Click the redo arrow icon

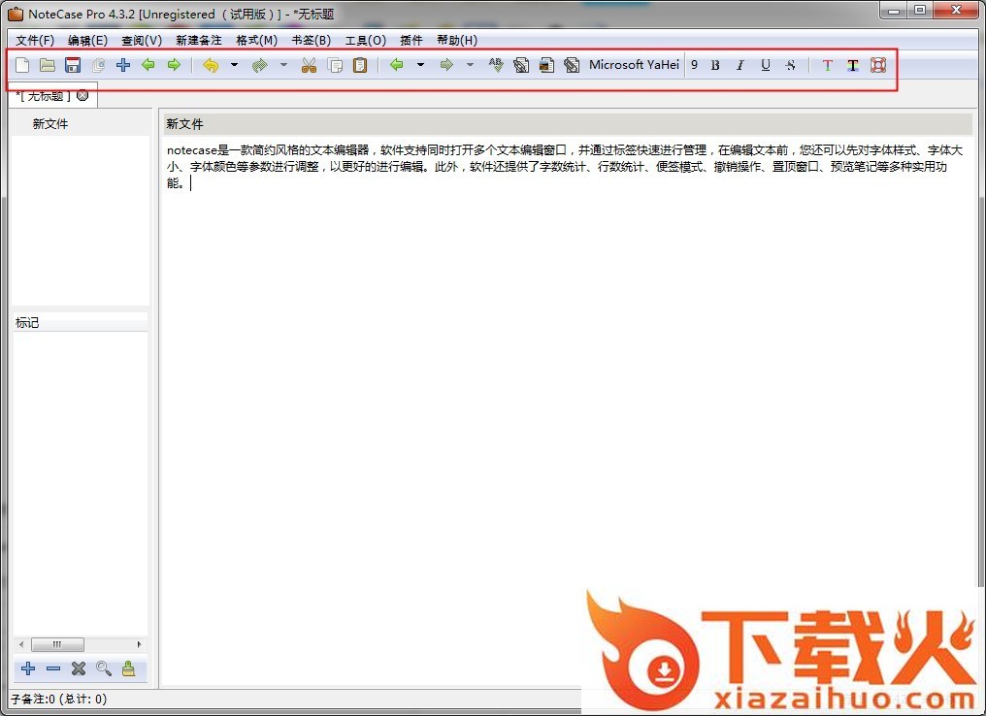259,65
